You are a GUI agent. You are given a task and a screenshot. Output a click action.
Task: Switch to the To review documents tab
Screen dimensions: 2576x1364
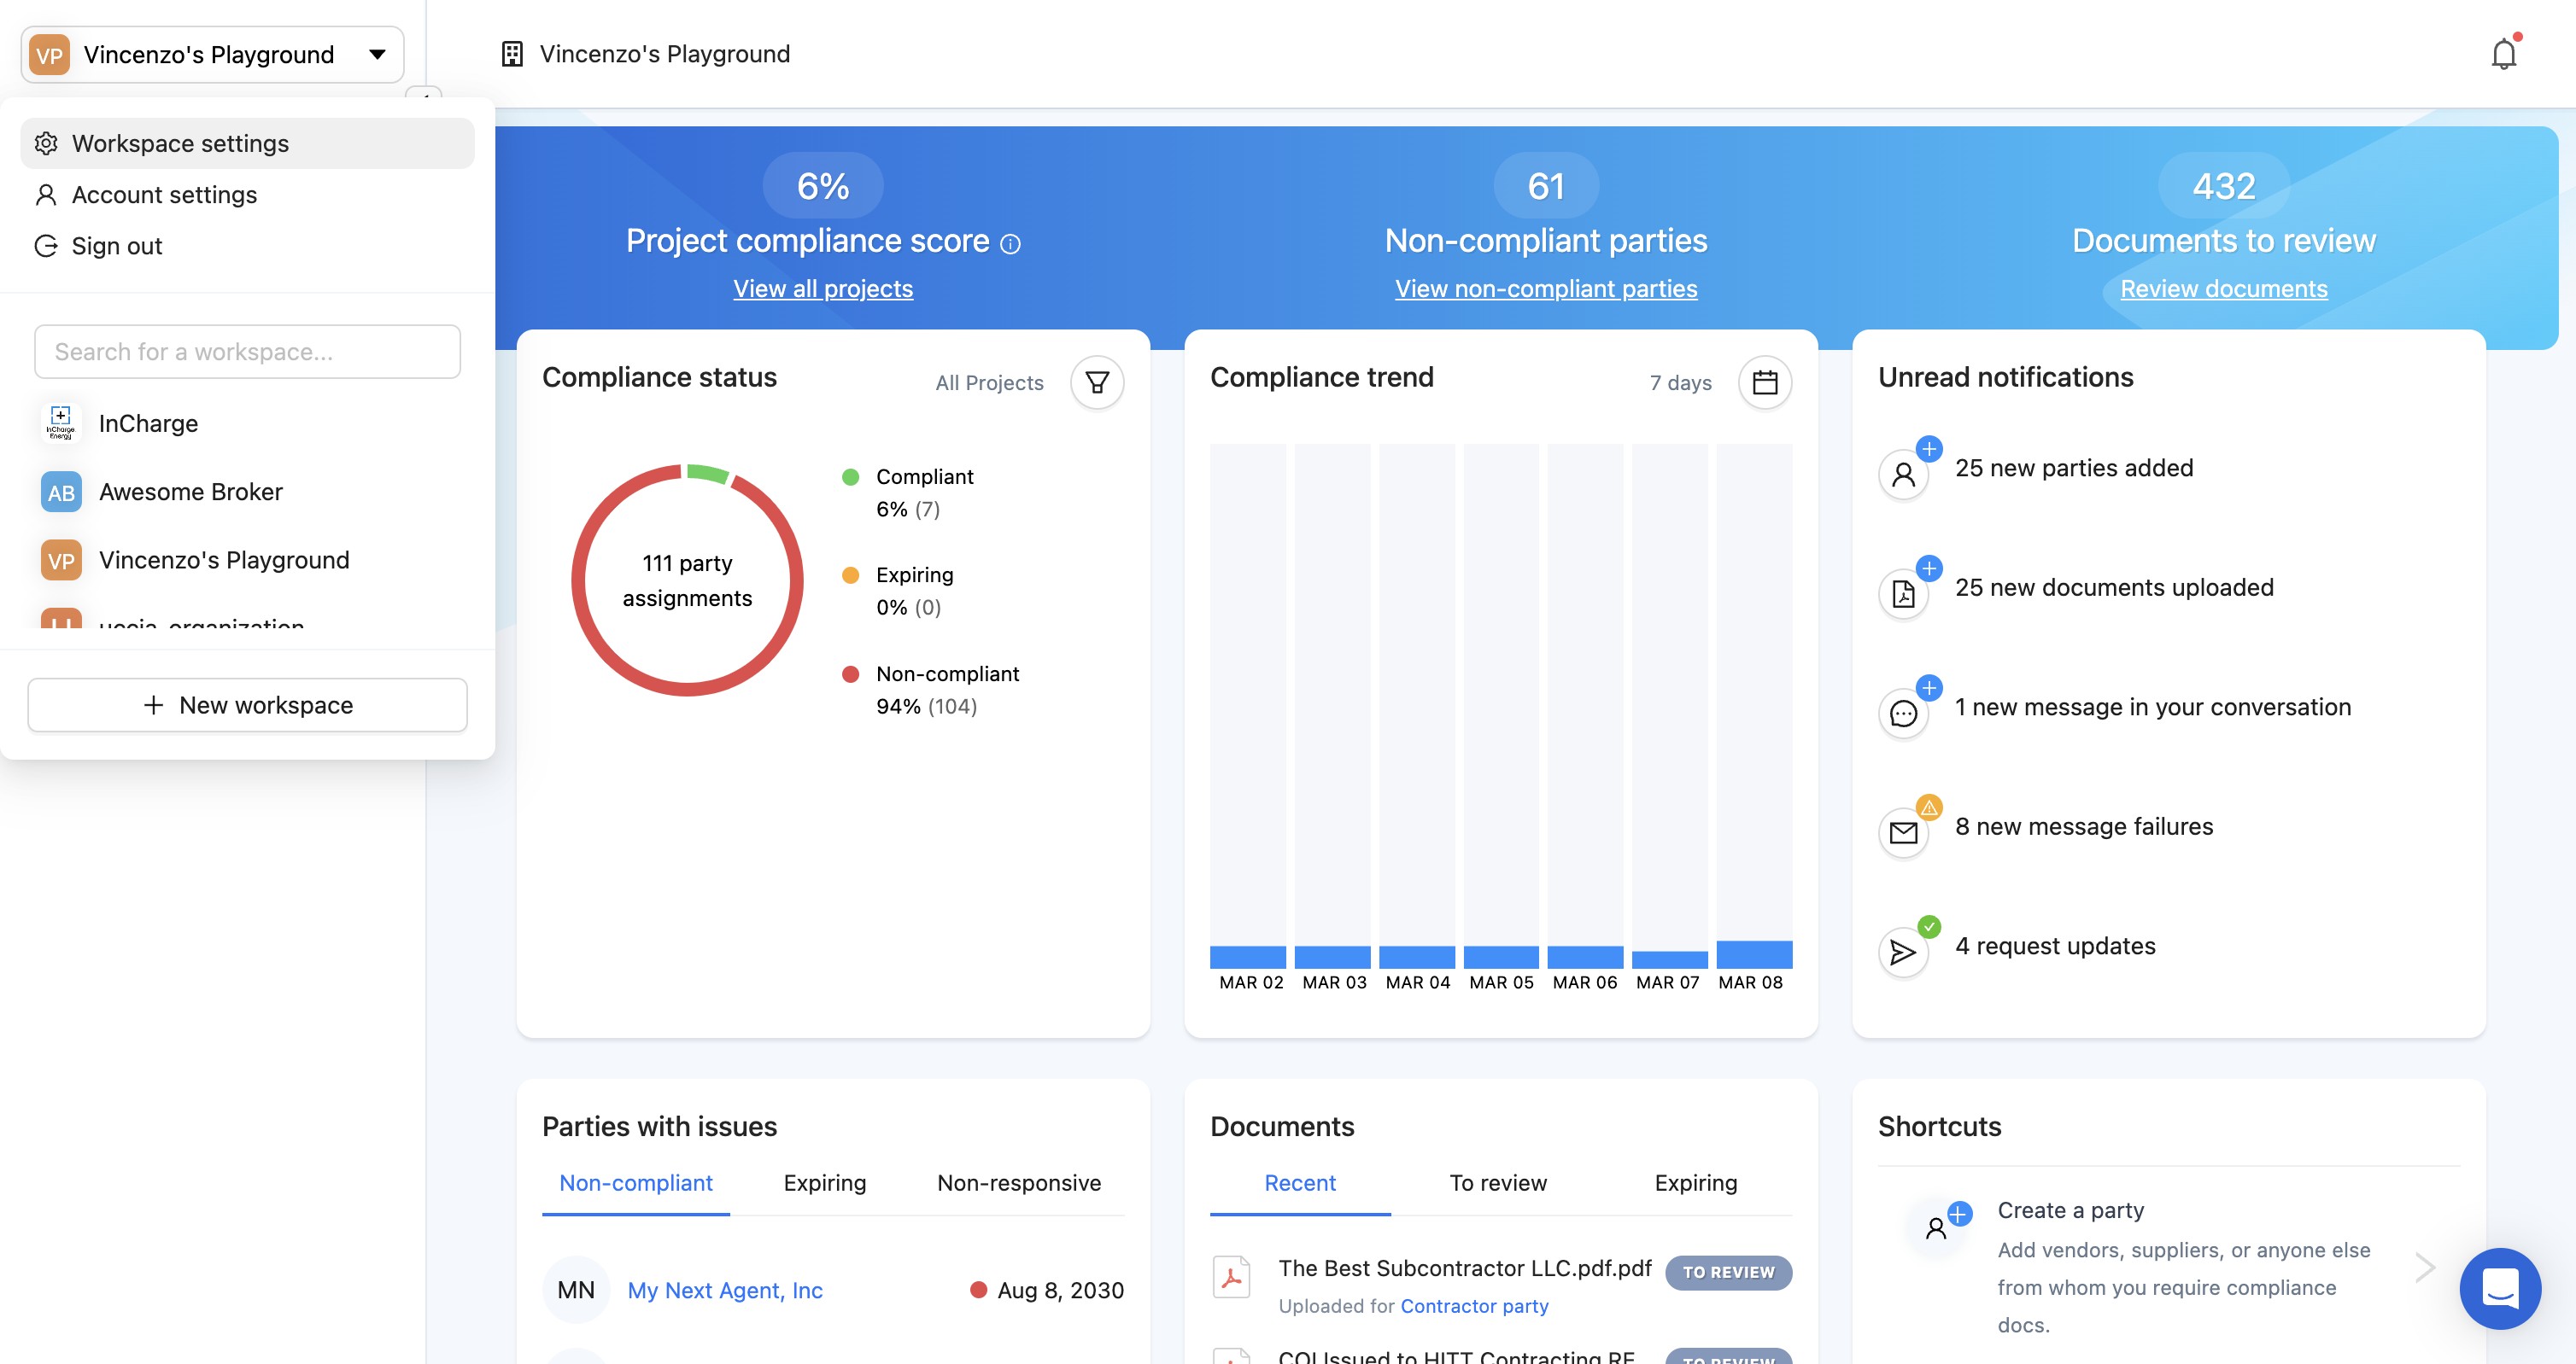[x=1497, y=1183]
